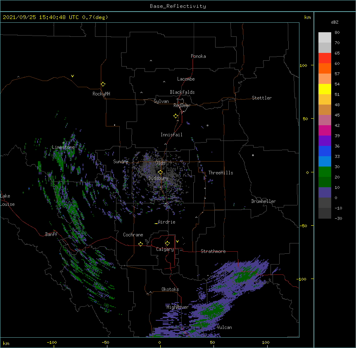
Task: Click the km unit label at bottom left
Action: pyautogui.click(x=6, y=343)
